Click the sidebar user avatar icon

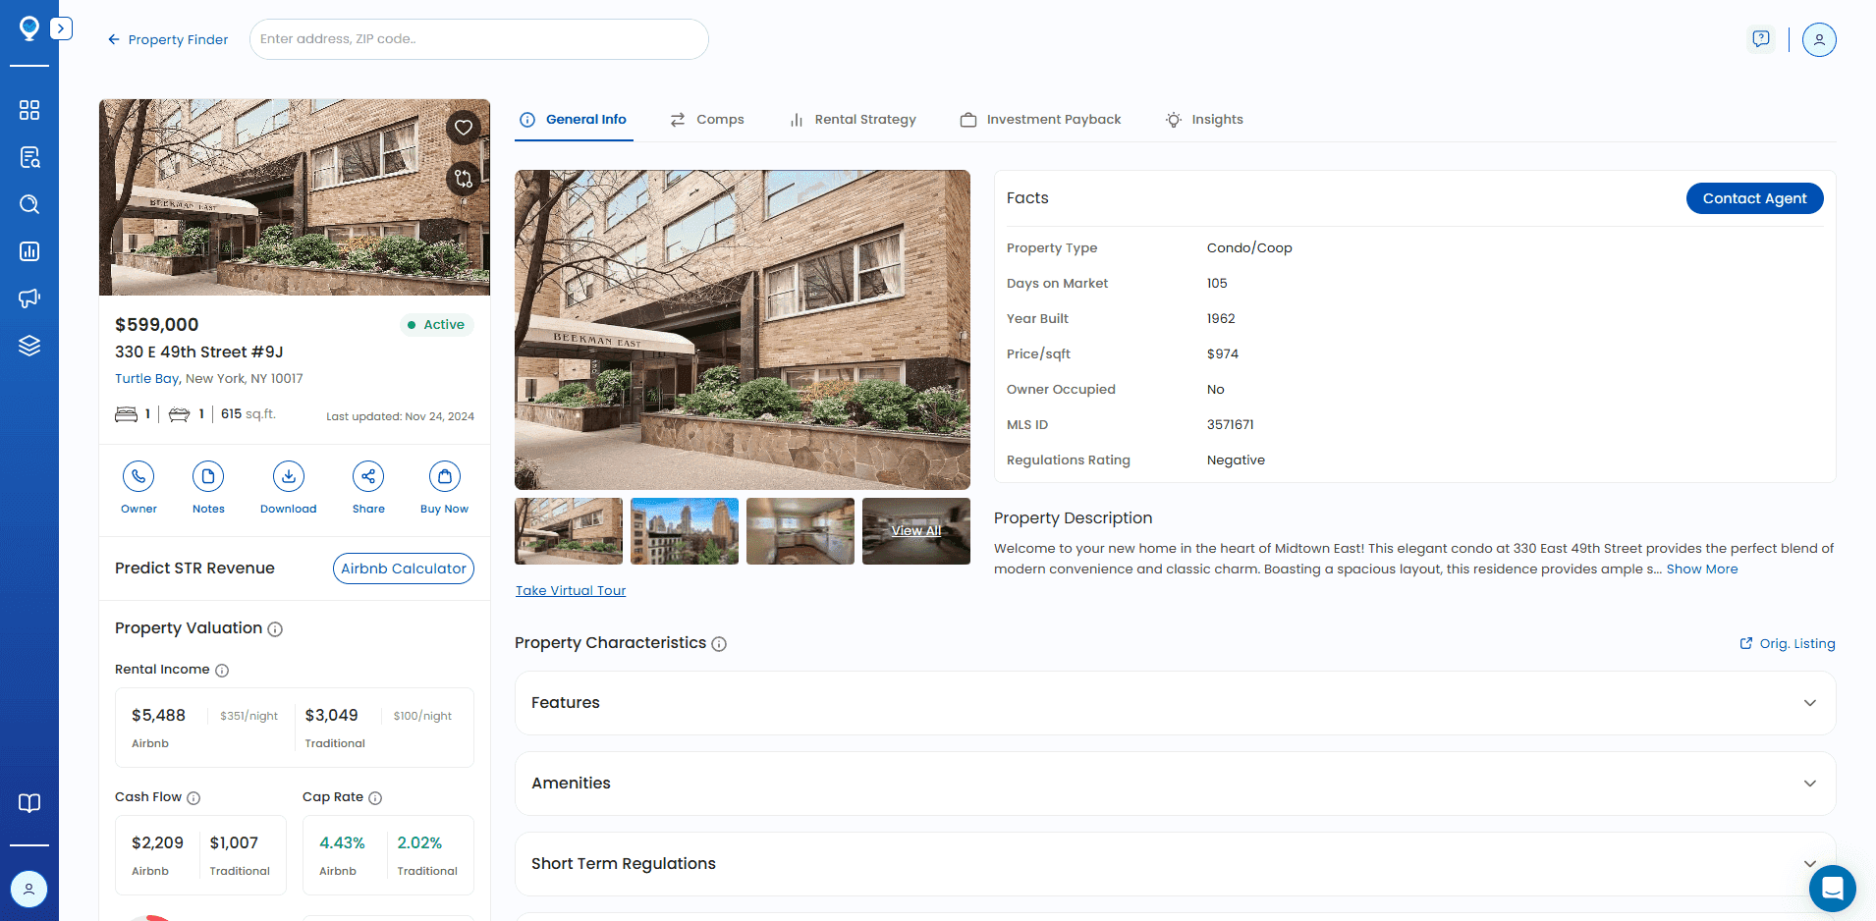click(29, 890)
